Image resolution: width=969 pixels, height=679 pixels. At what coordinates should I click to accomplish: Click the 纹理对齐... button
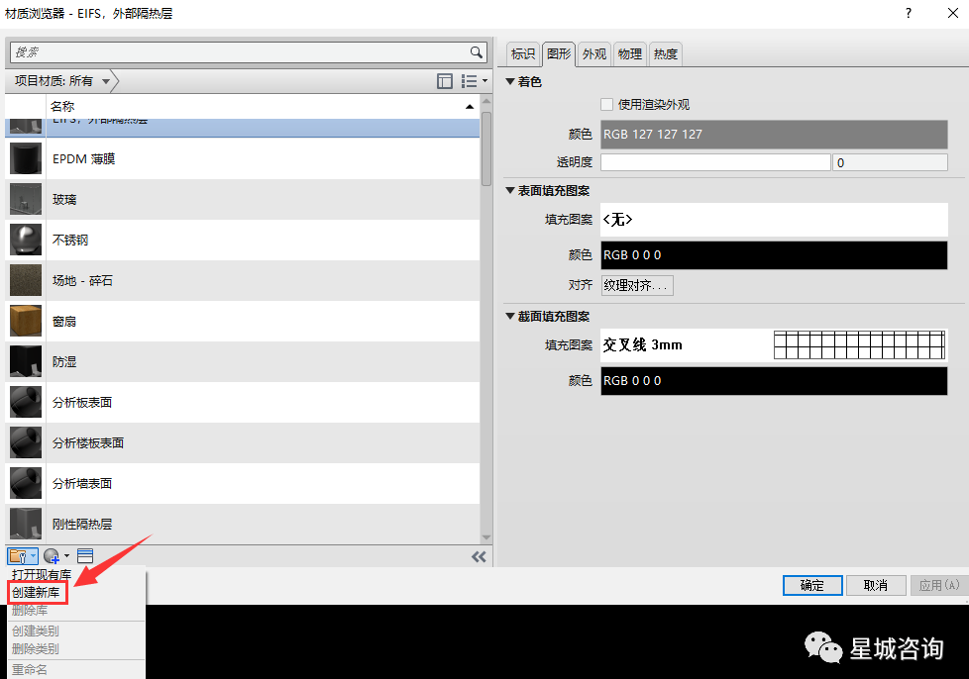pos(637,285)
